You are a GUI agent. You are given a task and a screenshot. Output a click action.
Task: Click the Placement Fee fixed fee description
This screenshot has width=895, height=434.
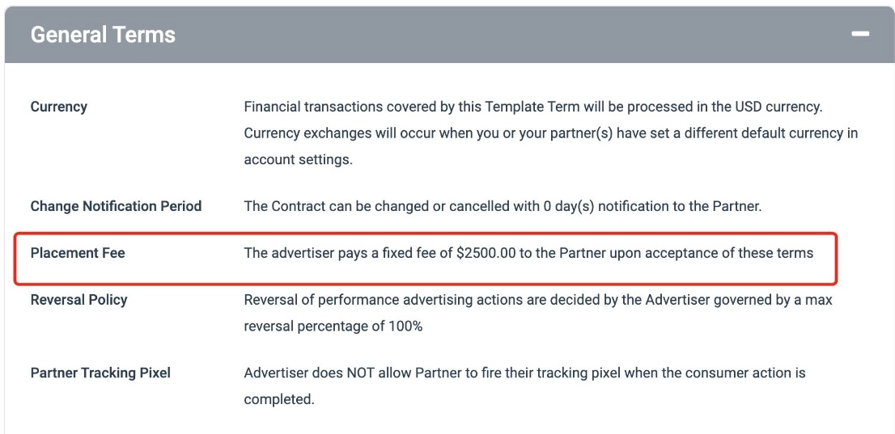(x=528, y=253)
